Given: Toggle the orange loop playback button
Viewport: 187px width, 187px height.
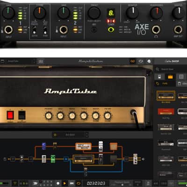Looking at the screenshot, I should click(x=79, y=183).
